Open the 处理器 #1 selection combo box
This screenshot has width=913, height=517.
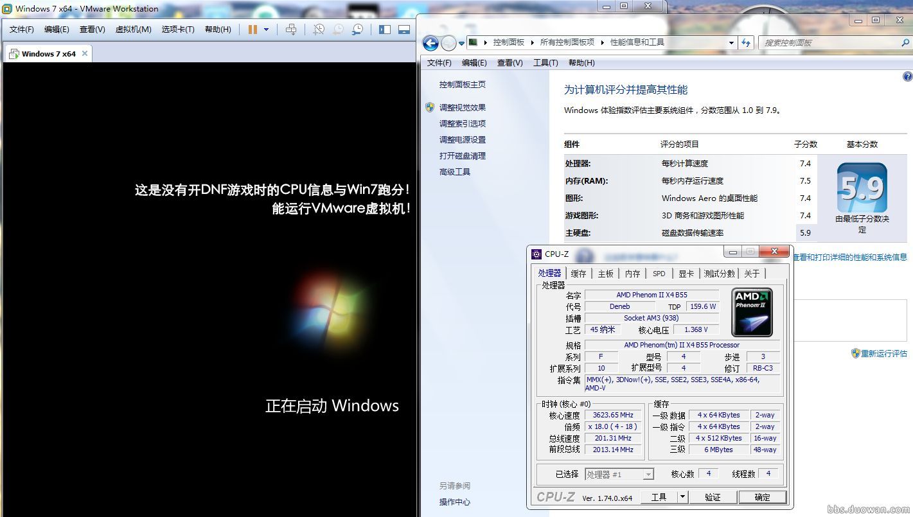tap(619, 475)
